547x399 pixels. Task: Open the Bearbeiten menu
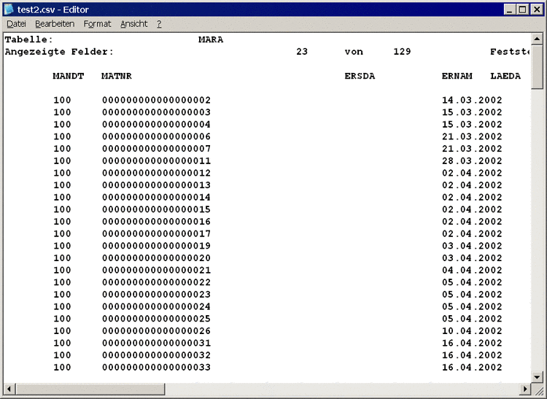(55, 24)
